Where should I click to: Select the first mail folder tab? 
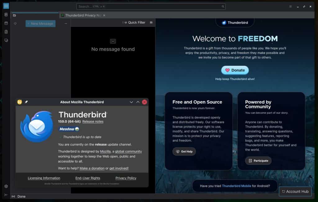tap(35, 15)
